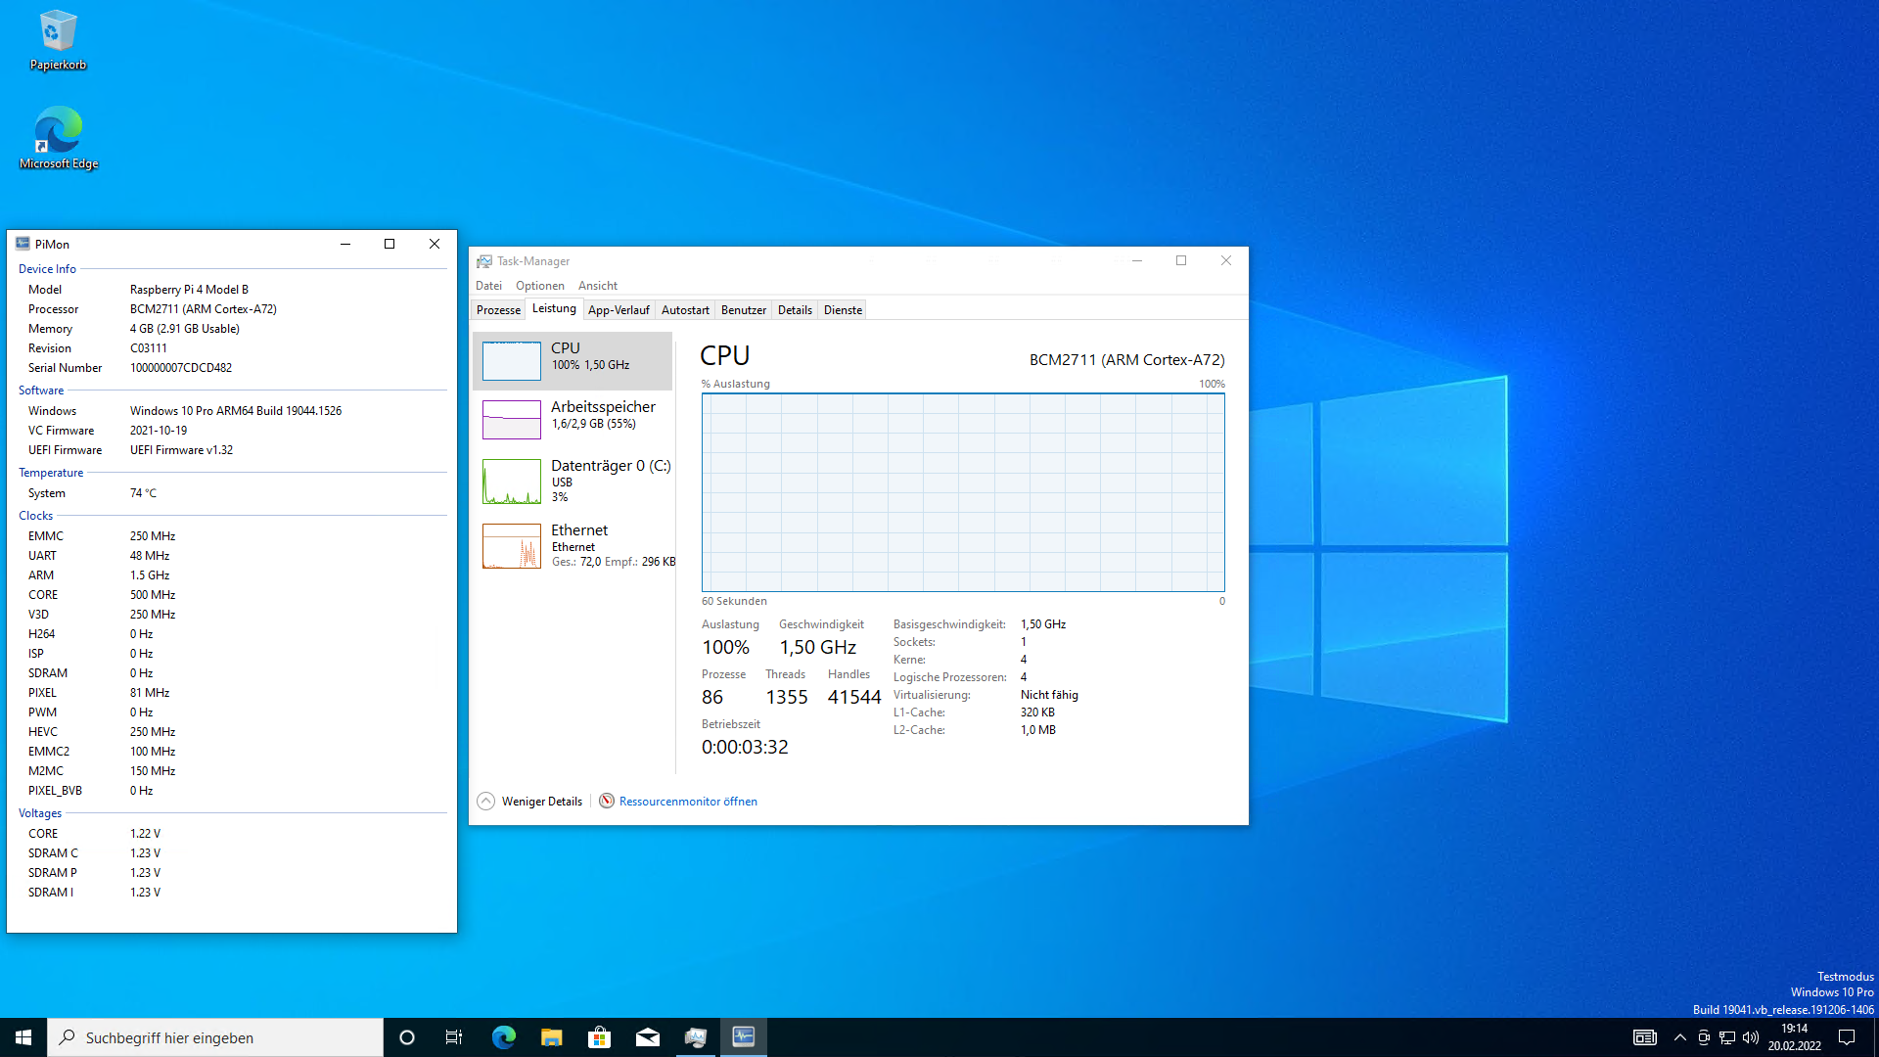The height and width of the screenshot is (1057, 1879).
Task: Open Microsoft Store from the taskbar
Action: [599, 1037]
